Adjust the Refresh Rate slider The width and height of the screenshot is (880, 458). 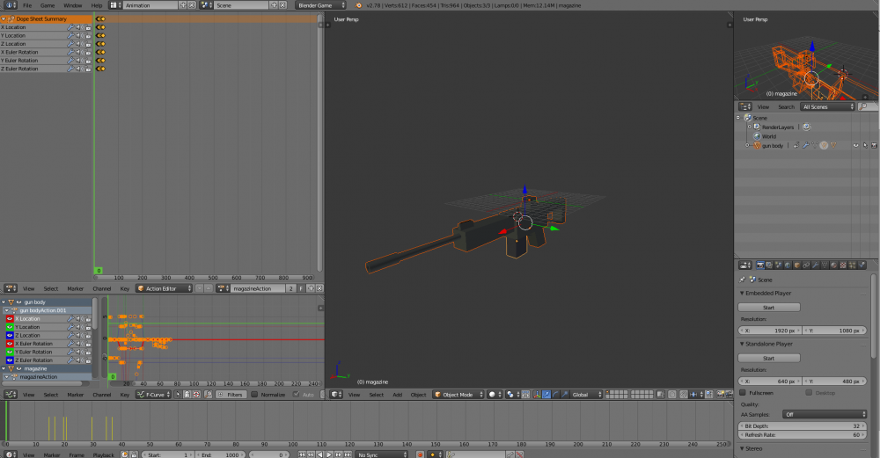pyautogui.click(x=803, y=434)
